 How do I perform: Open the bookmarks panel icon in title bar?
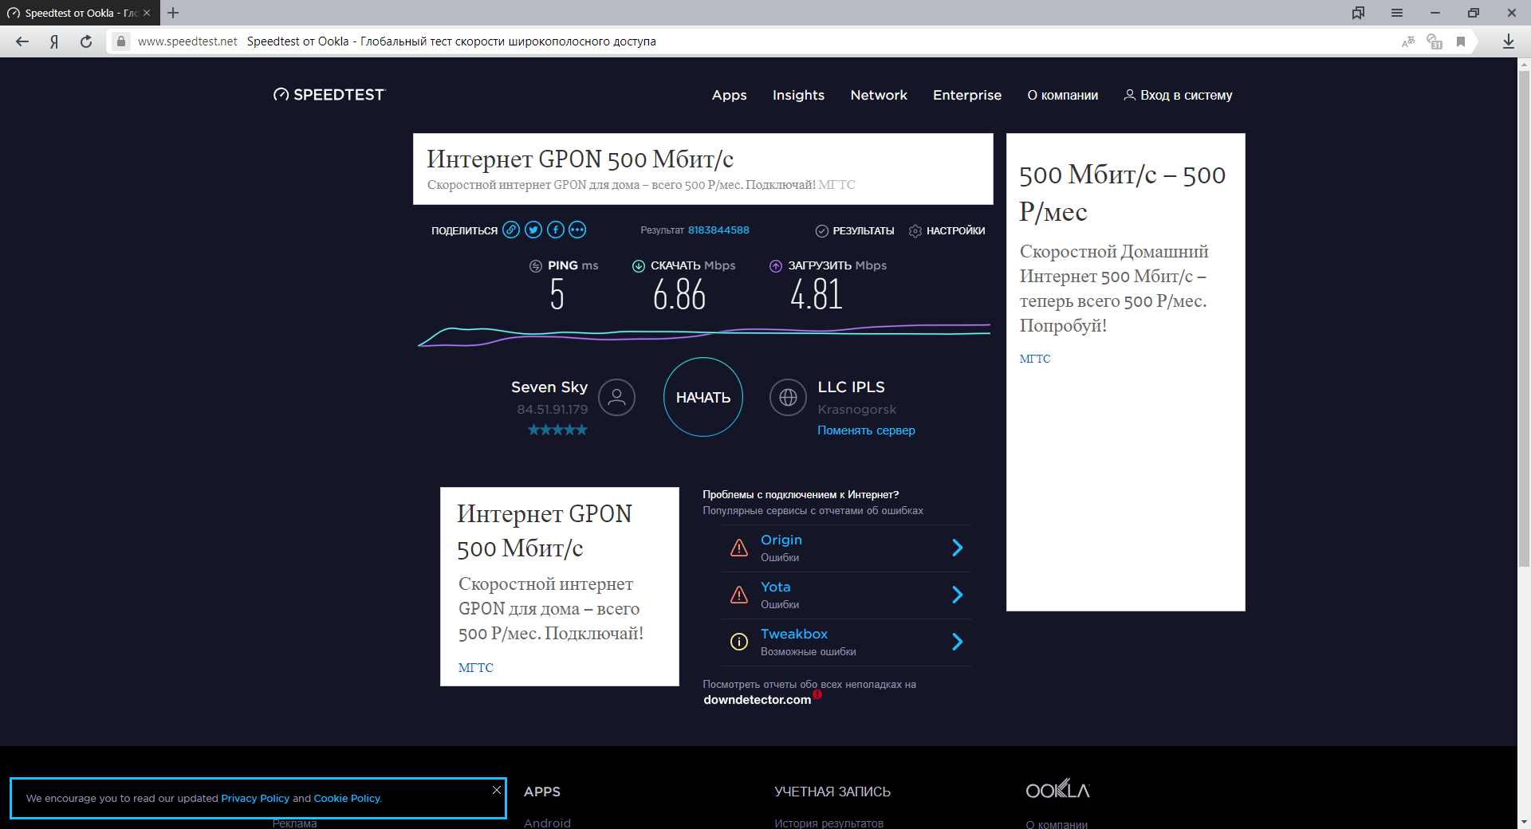(1358, 13)
